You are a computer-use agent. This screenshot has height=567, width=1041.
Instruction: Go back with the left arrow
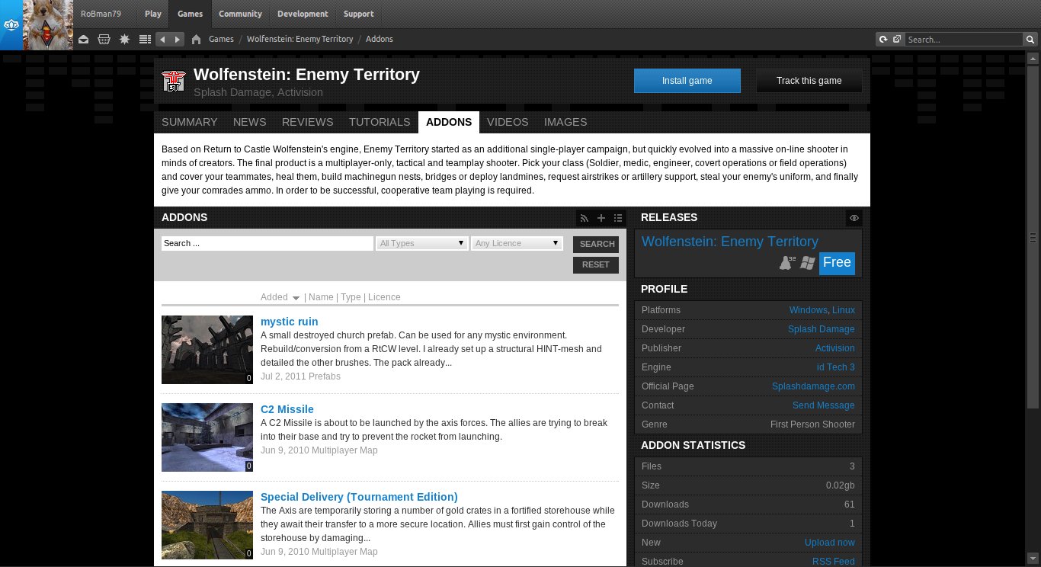(x=162, y=40)
